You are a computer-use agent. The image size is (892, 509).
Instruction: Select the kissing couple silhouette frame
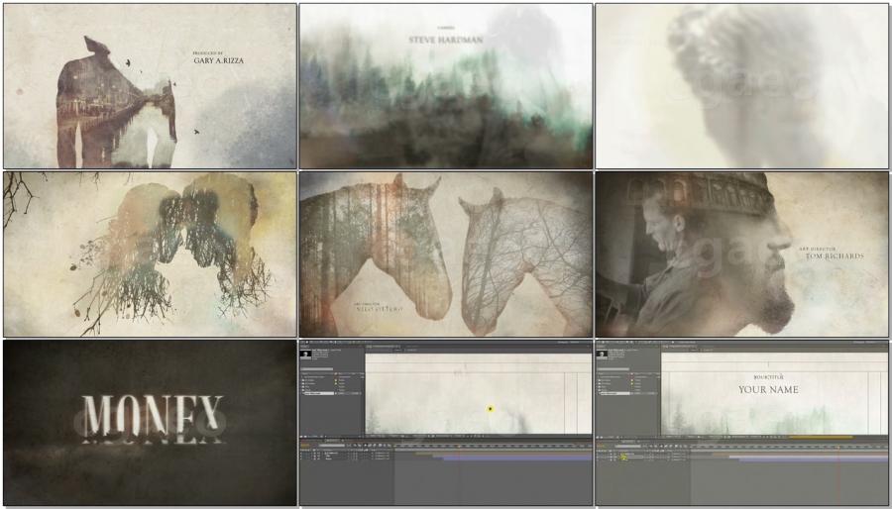tap(149, 254)
